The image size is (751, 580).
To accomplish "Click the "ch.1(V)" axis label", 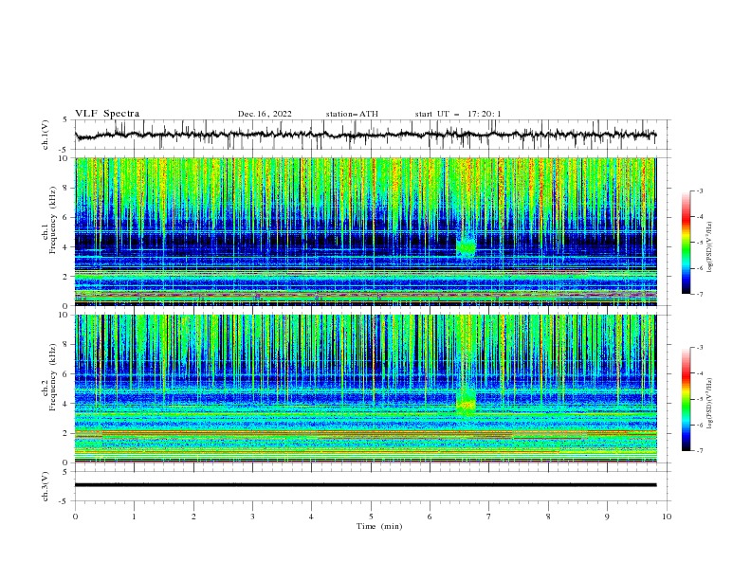I will pyautogui.click(x=46, y=135).
